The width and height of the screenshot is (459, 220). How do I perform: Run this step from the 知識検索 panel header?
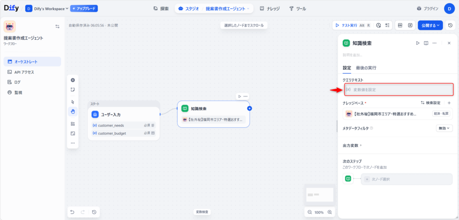click(x=417, y=43)
